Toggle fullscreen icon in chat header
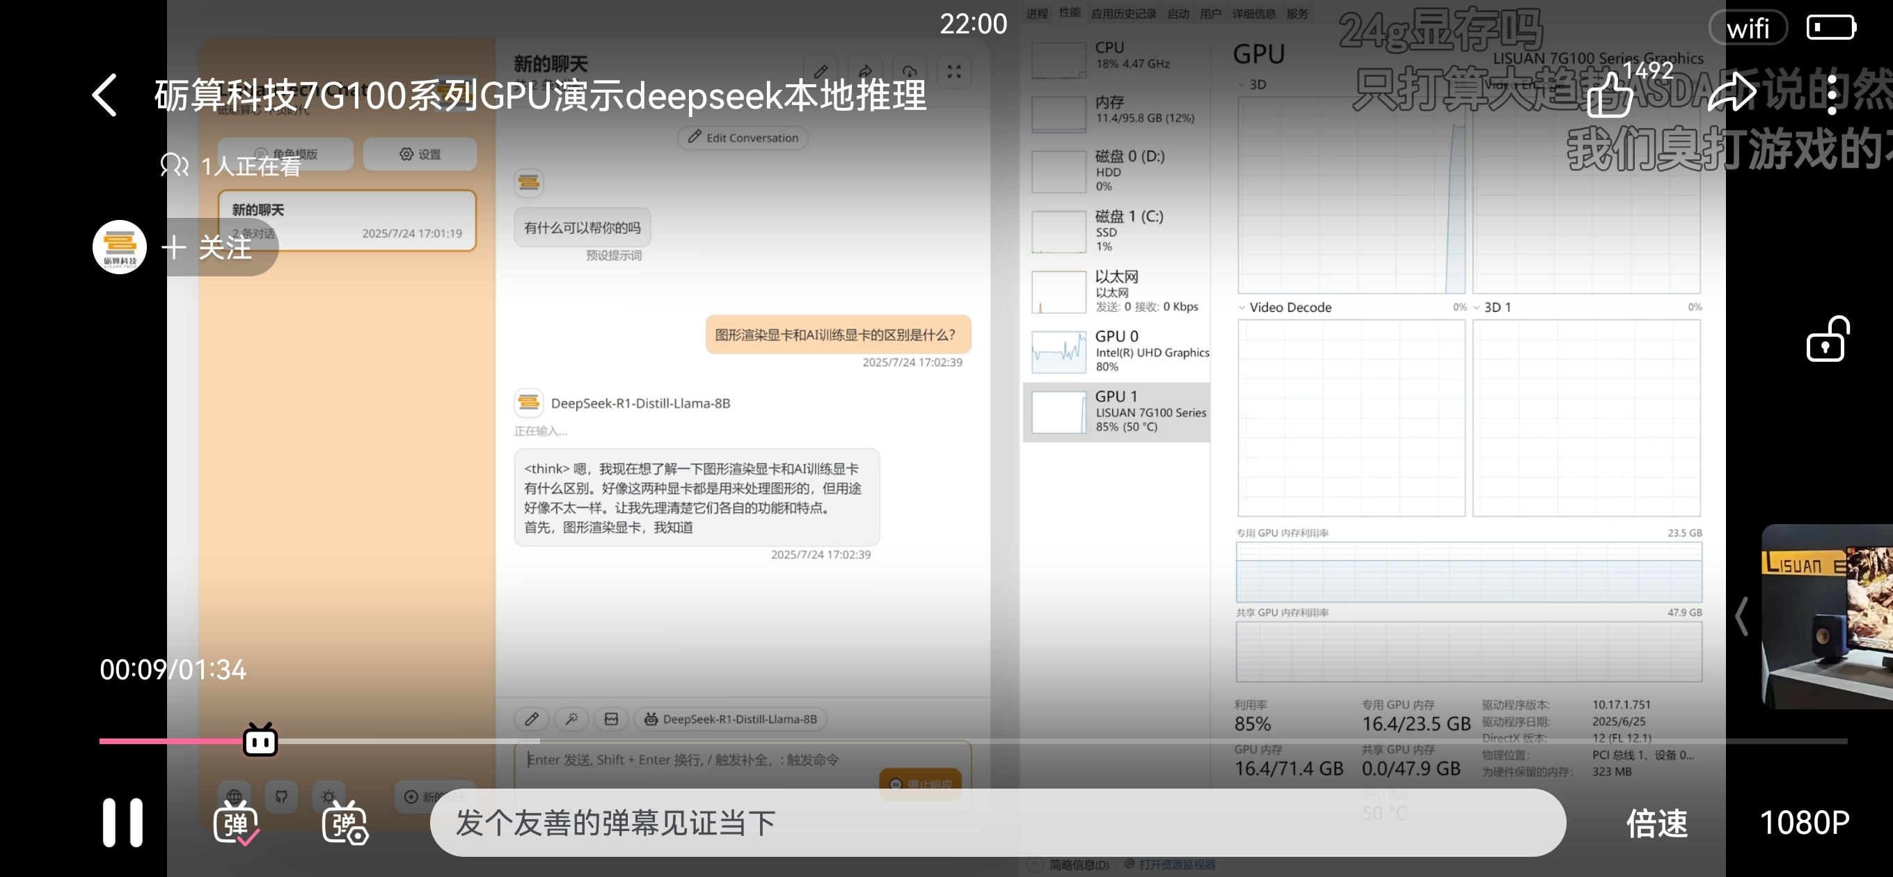The width and height of the screenshot is (1893, 877). (x=954, y=71)
